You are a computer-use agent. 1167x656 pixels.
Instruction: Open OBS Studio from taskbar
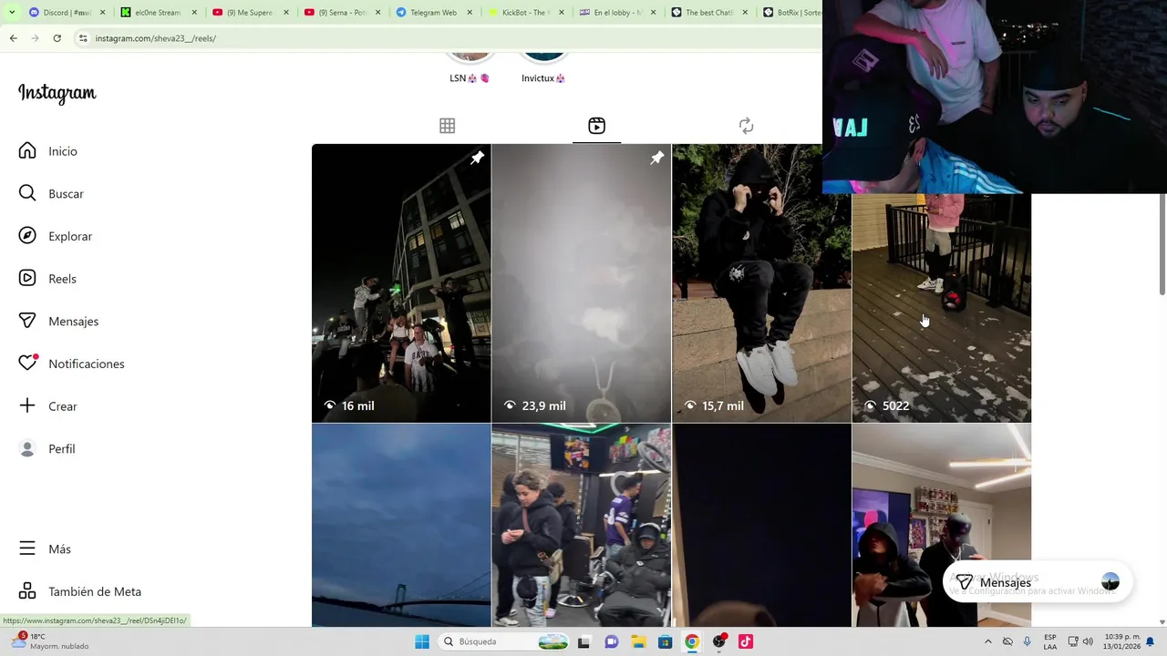tap(719, 641)
